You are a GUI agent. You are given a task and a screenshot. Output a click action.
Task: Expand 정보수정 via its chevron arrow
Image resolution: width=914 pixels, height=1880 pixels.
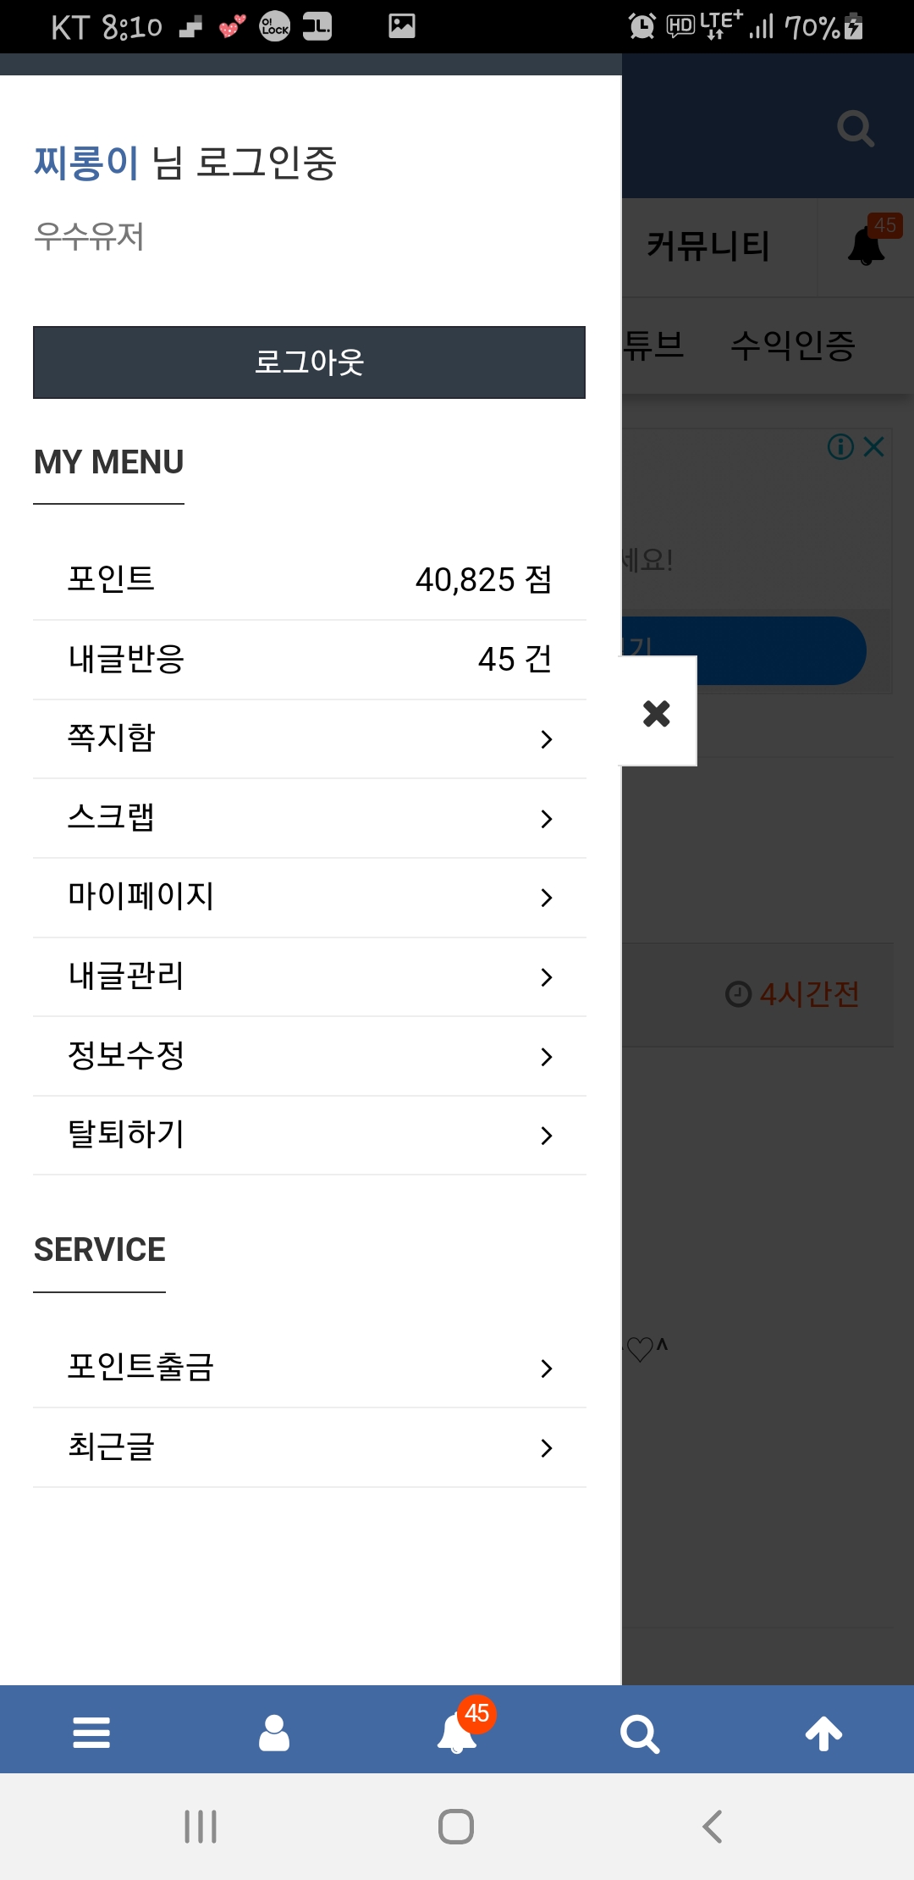click(x=547, y=1056)
